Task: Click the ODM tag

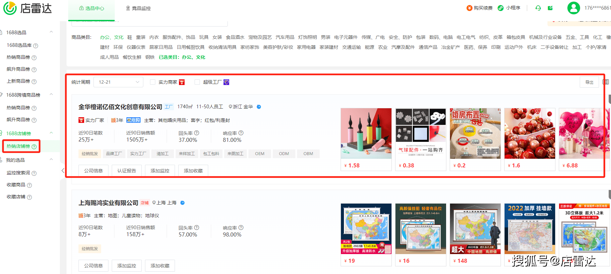Action: (284, 154)
